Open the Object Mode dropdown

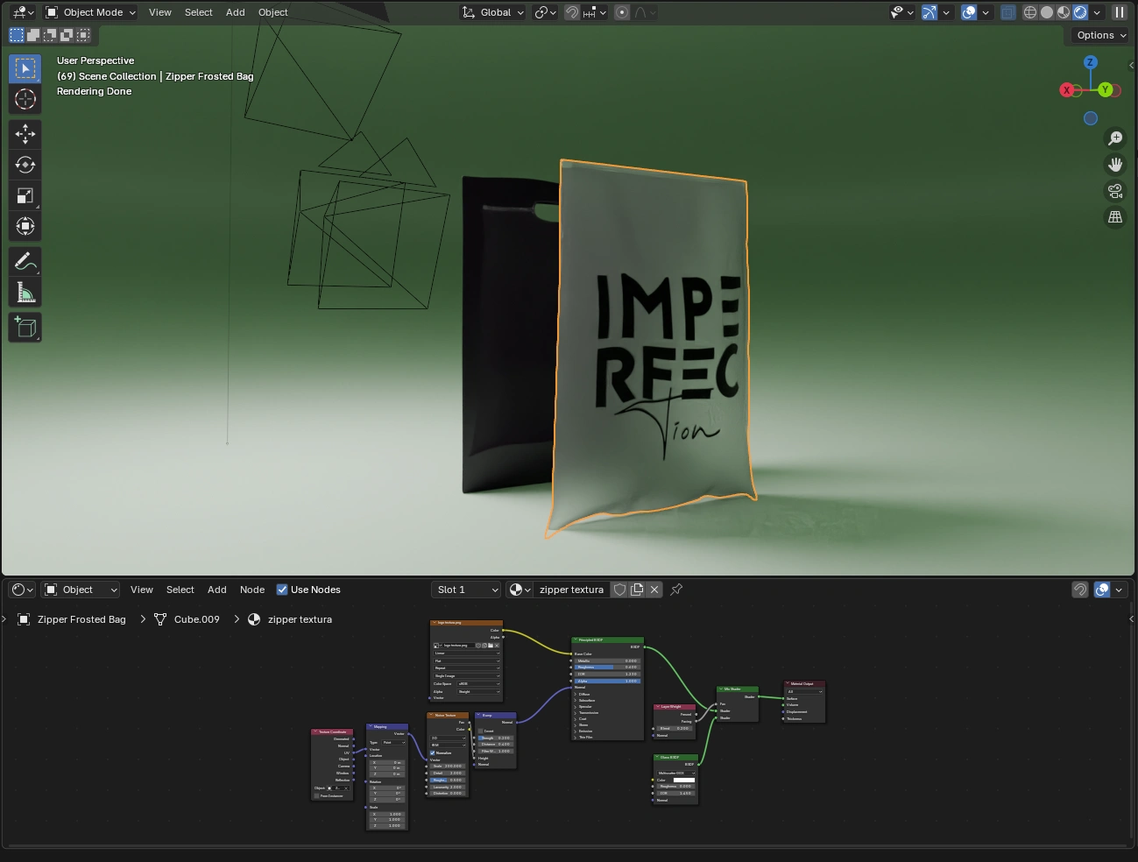[91, 12]
